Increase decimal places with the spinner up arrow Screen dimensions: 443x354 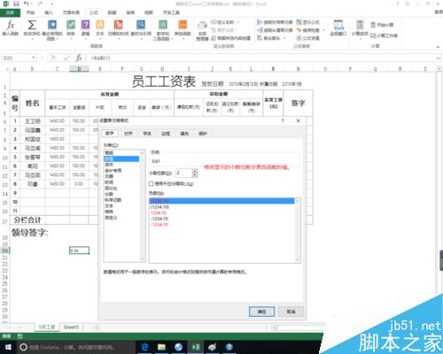[195, 171]
